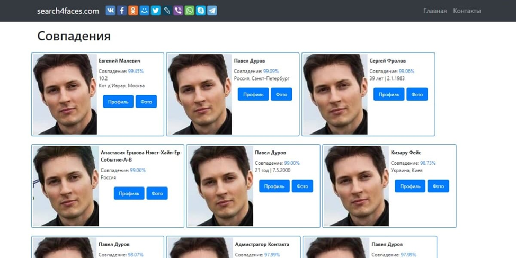Screen dimensions: 516x258
Task: Click the LiveJournal pencil icon
Action: [167, 11]
